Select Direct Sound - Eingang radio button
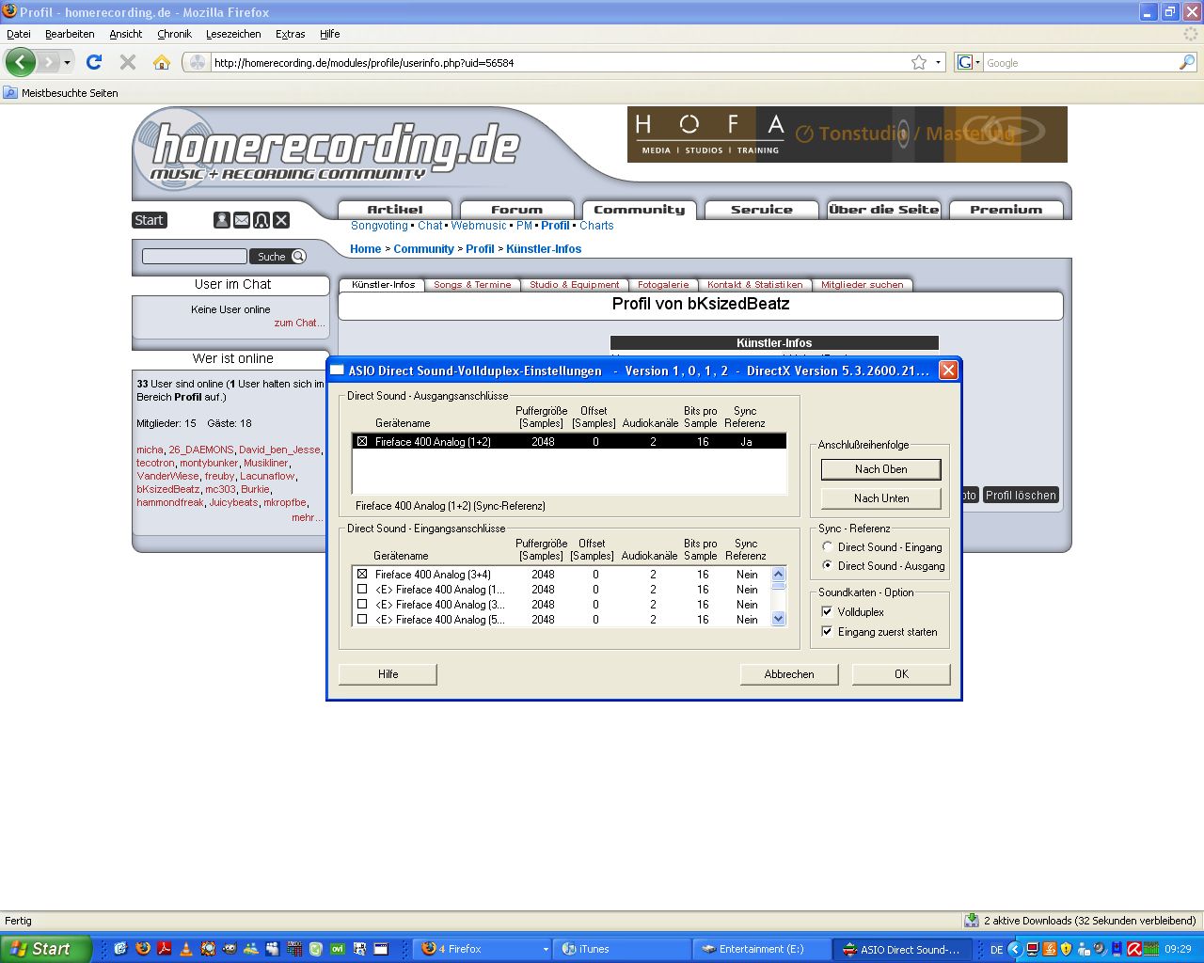Image resolution: width=1204 pixels, height=963 pixels. pos(827,547)
